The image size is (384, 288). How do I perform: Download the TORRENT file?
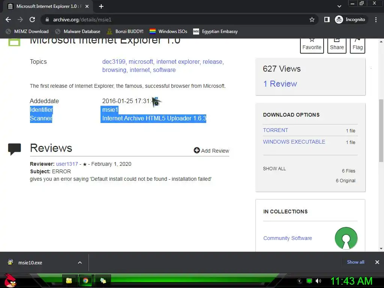click(x=275, y=130)
